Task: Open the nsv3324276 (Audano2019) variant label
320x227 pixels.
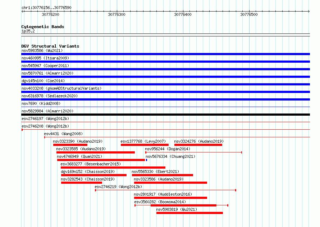Action: point(199,141)
